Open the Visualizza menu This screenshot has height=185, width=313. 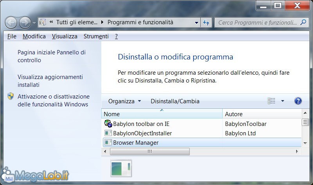pos(65,36)
